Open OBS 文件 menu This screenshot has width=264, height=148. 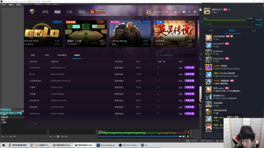(4, 5)
